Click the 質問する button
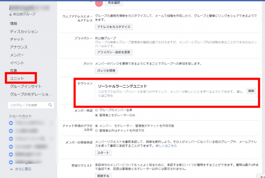265x178 pixels. pos(103,176)
